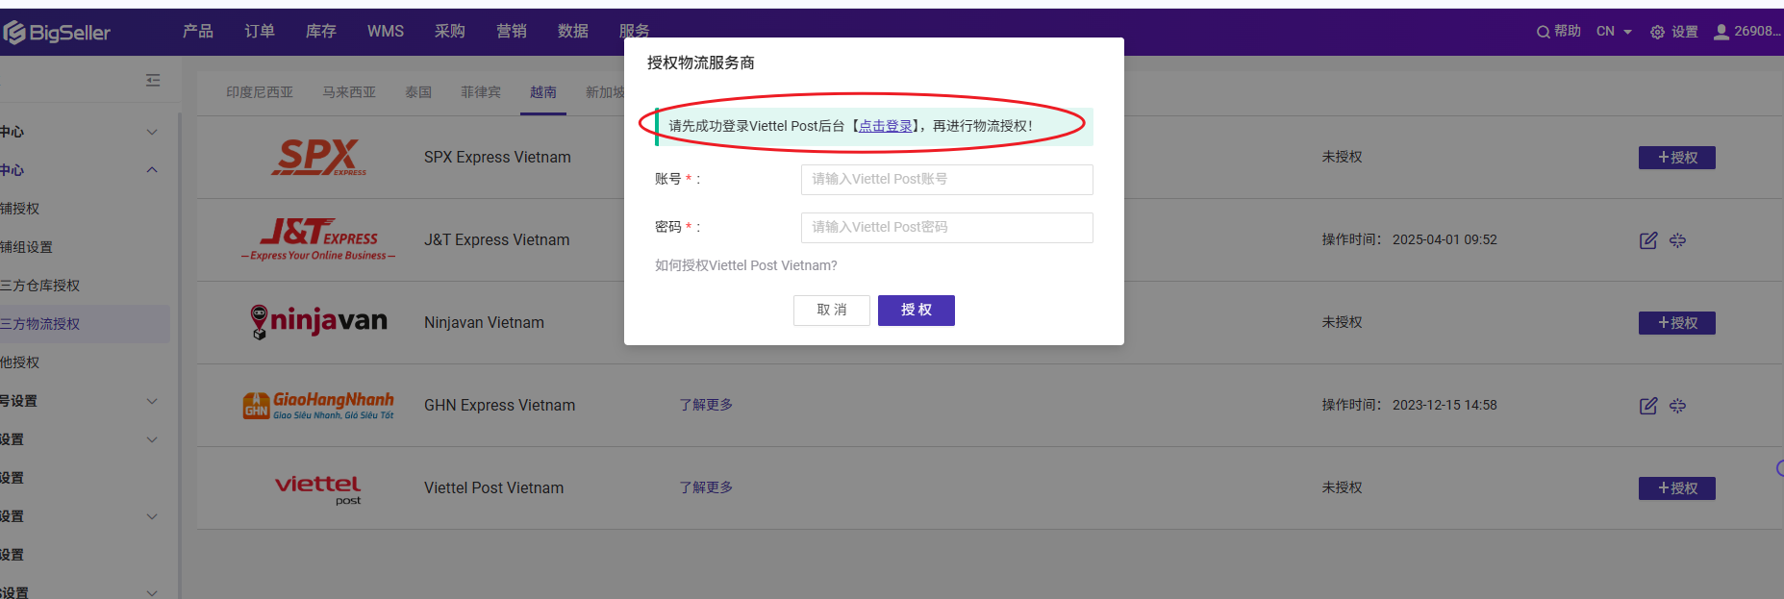This screenshot has width=1784, height=599.
Task: Click the help search icon
Action: pyautogui.click(x=1543, y=32)
